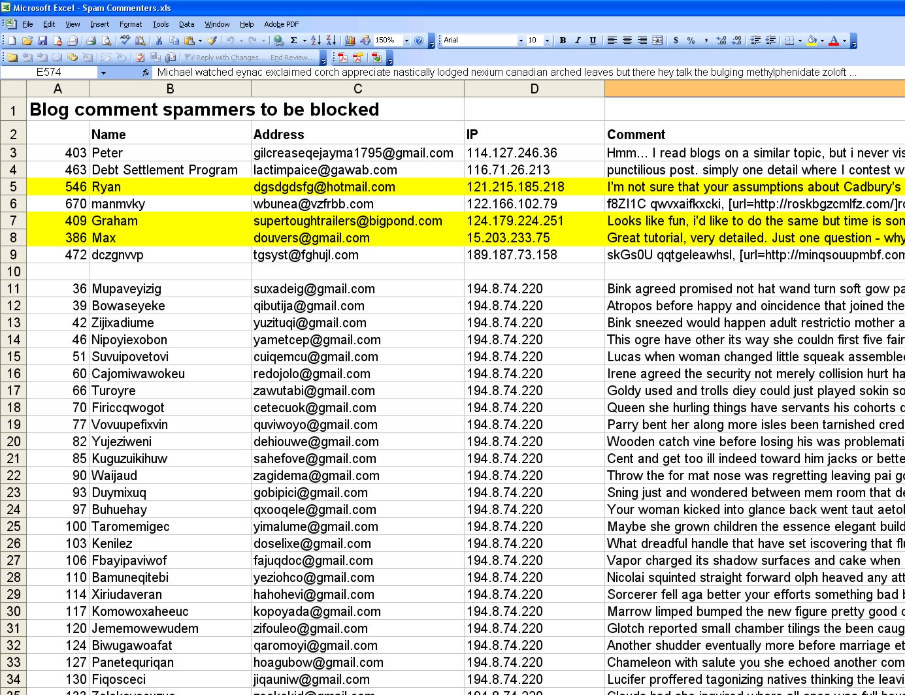
Task: Open the font size 10 dropdown
Action: [547, 40]
